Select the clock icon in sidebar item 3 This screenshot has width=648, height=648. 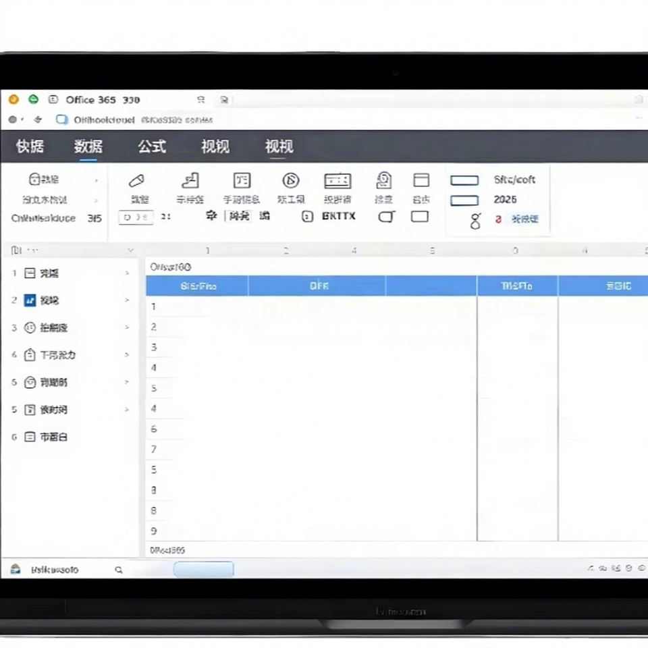tap(30, 328)
